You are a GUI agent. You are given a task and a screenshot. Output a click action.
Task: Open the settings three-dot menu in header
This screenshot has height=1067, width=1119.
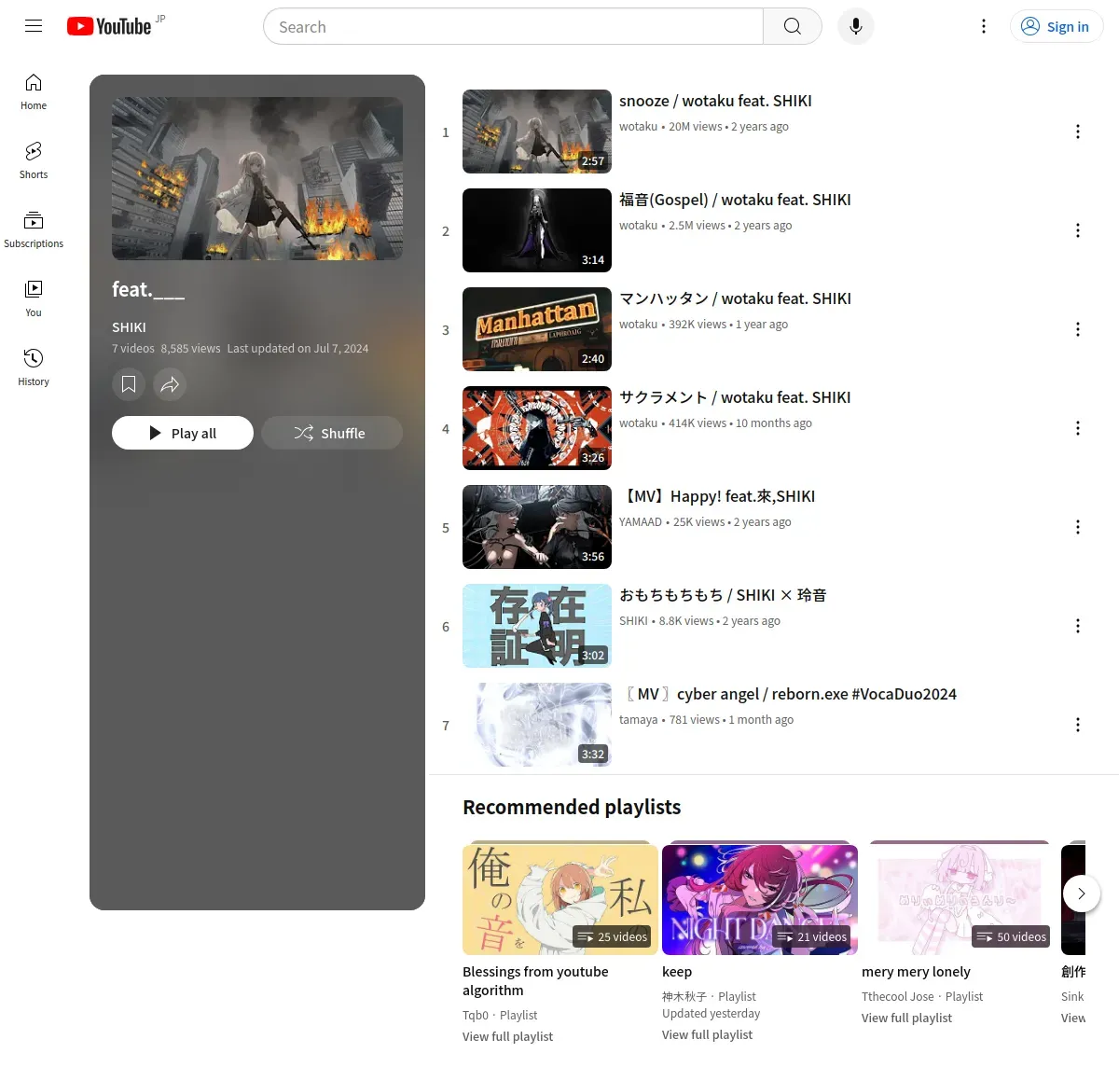coord(983,26)
